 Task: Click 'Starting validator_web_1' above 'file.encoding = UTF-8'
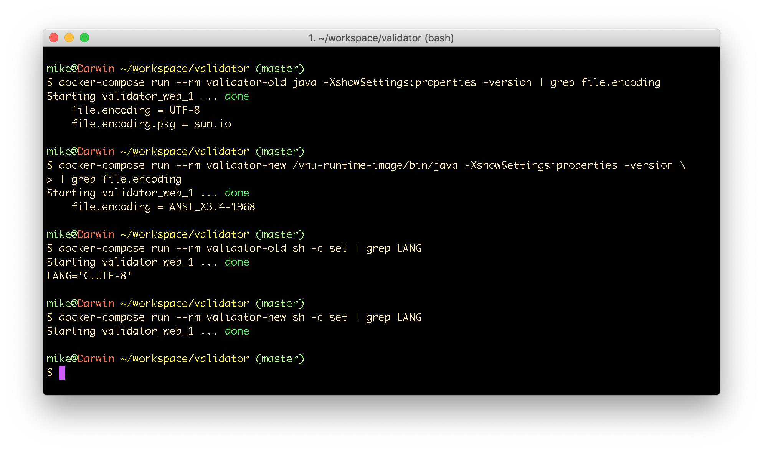(x=121, y=96)
